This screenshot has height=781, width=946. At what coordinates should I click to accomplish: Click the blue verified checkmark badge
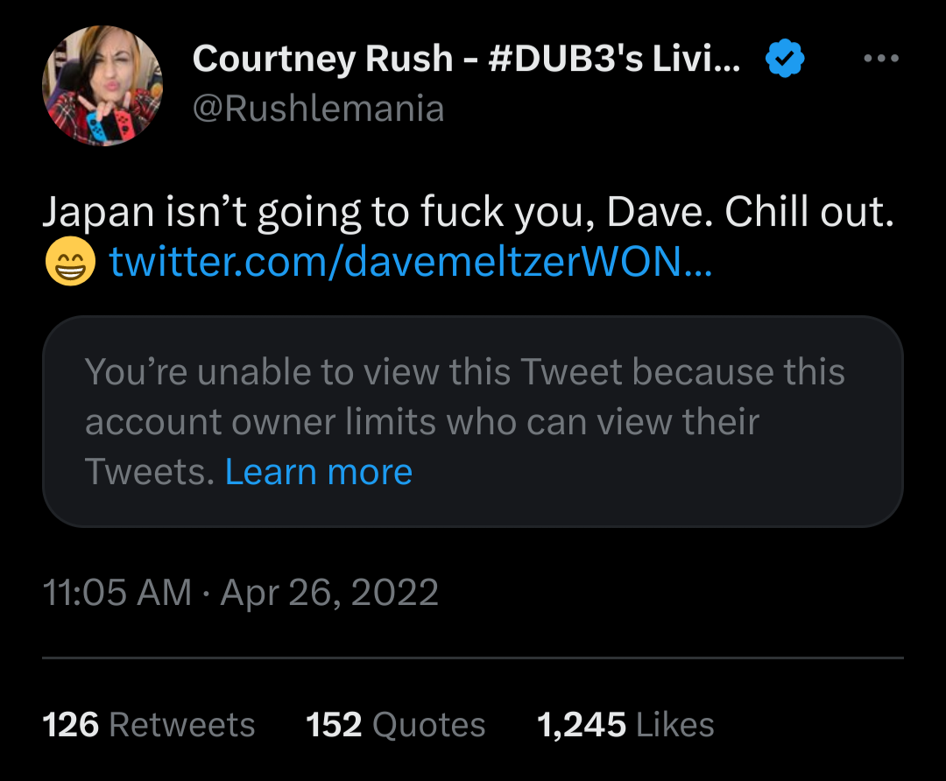point(785,60)
